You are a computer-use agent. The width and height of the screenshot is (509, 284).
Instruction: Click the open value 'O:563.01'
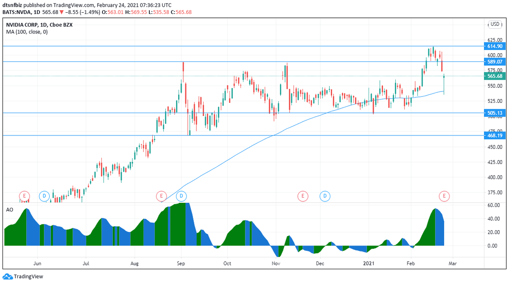pyautogui.click(x=112, y=12)
